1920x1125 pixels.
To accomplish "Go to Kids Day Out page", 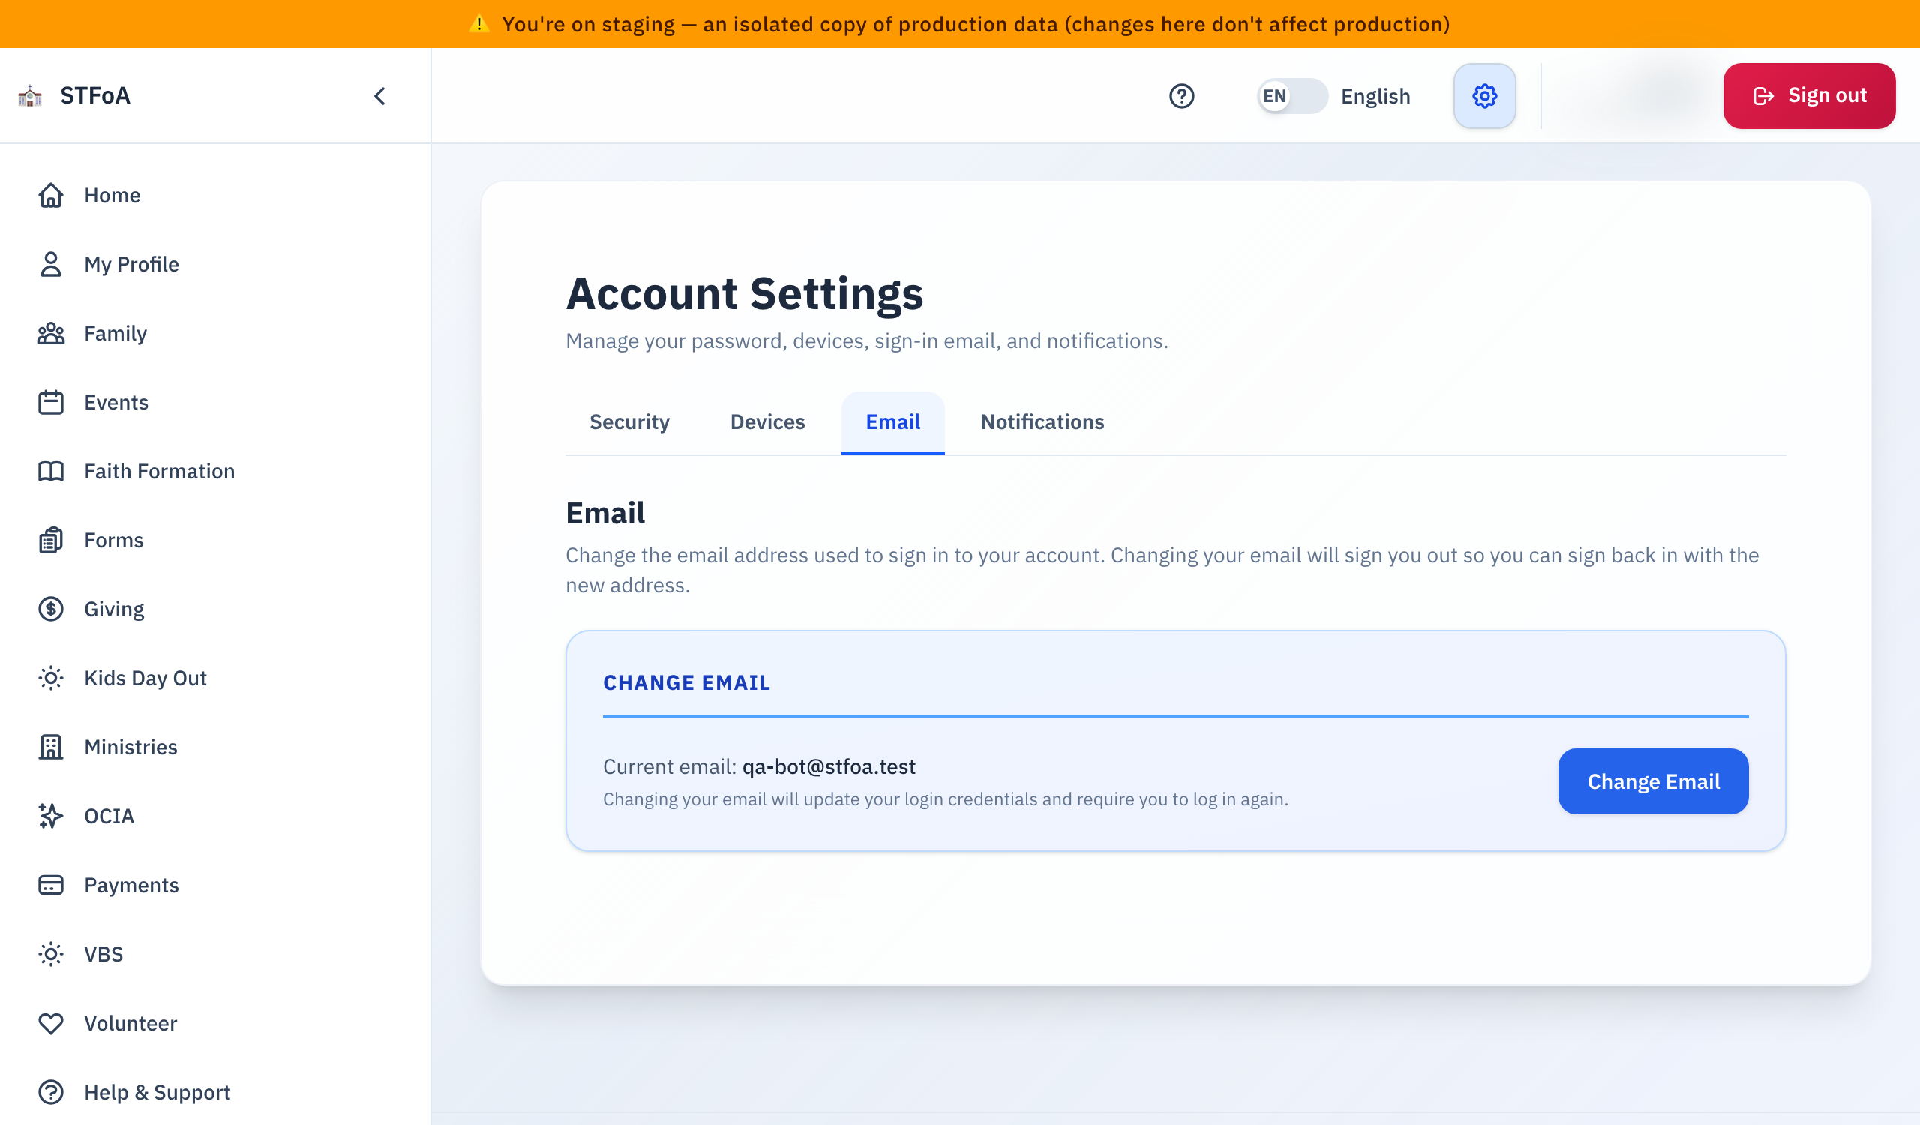I will point(145,678).
